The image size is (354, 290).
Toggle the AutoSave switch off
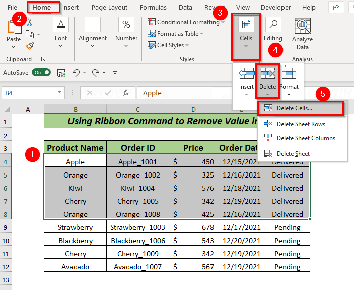(41, 73)
